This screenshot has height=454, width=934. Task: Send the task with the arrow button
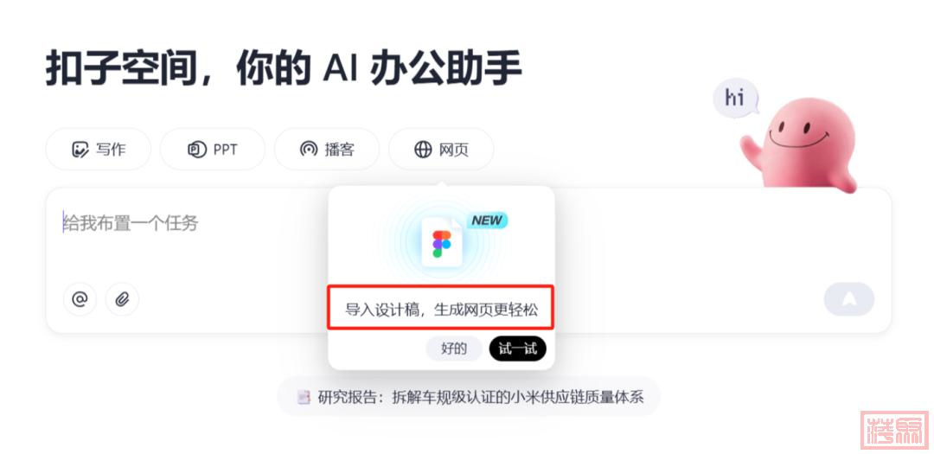(849, 299)
